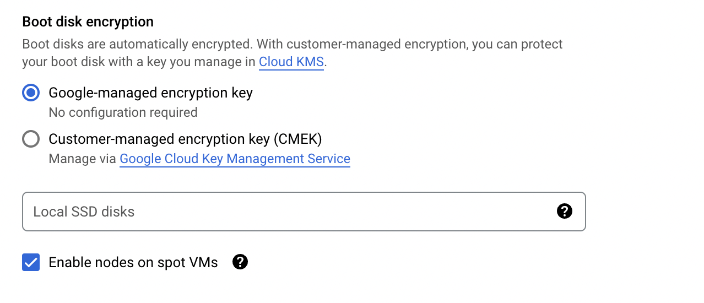Image resolution: width=704 pixels, height=303 pixels.
Task: Click the Google-managed encryption key label text
Action: [150, 93]
